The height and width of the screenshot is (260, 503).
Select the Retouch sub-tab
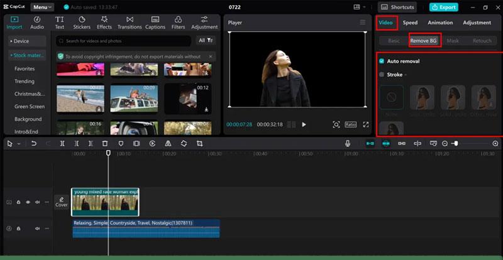click(482, 41)
